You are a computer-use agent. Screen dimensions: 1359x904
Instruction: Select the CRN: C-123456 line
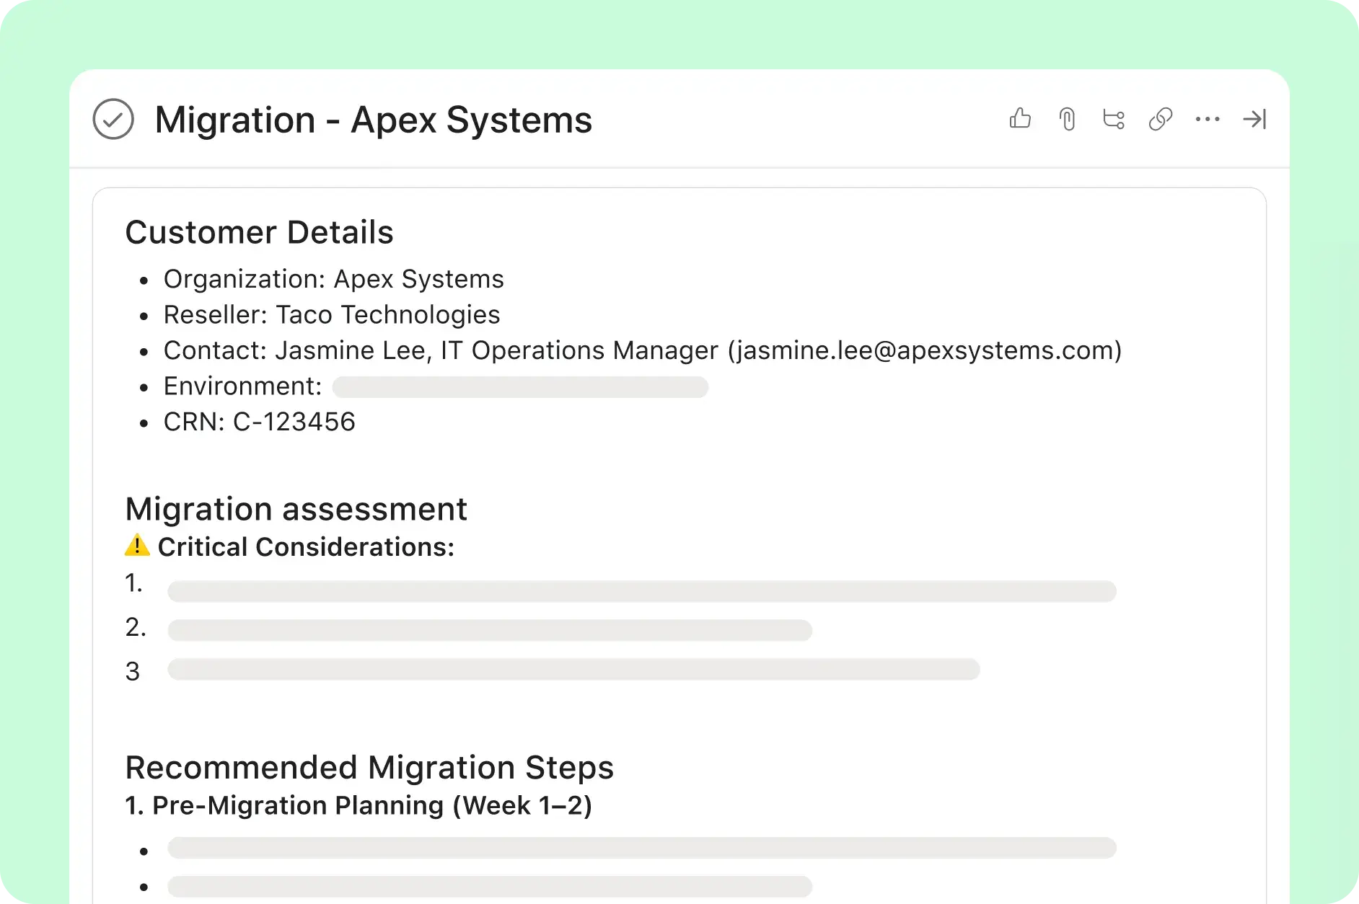pyautogui.click(x=260, y=422)
